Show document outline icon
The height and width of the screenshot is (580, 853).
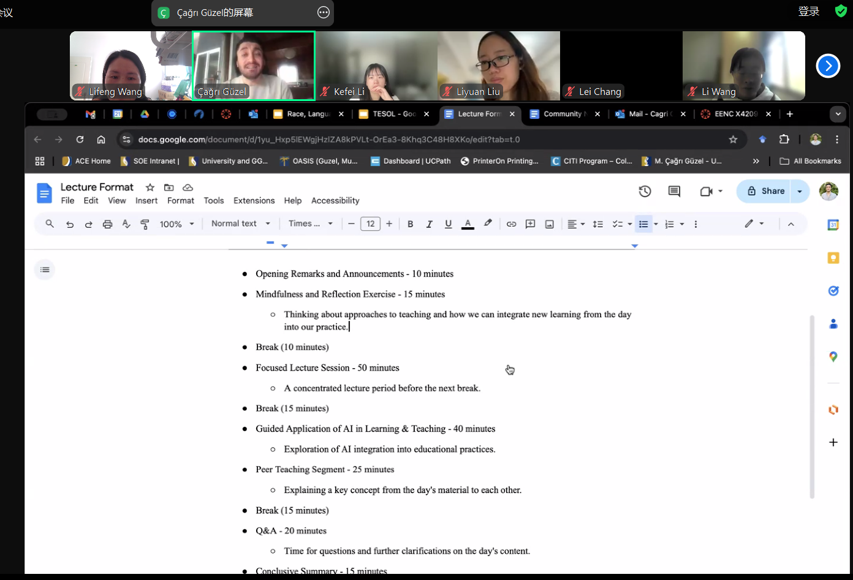tap(45, 269)
